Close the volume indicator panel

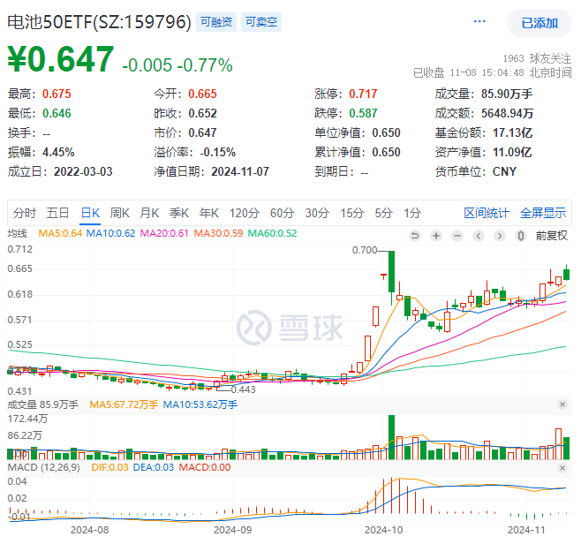tap(562, 404)
